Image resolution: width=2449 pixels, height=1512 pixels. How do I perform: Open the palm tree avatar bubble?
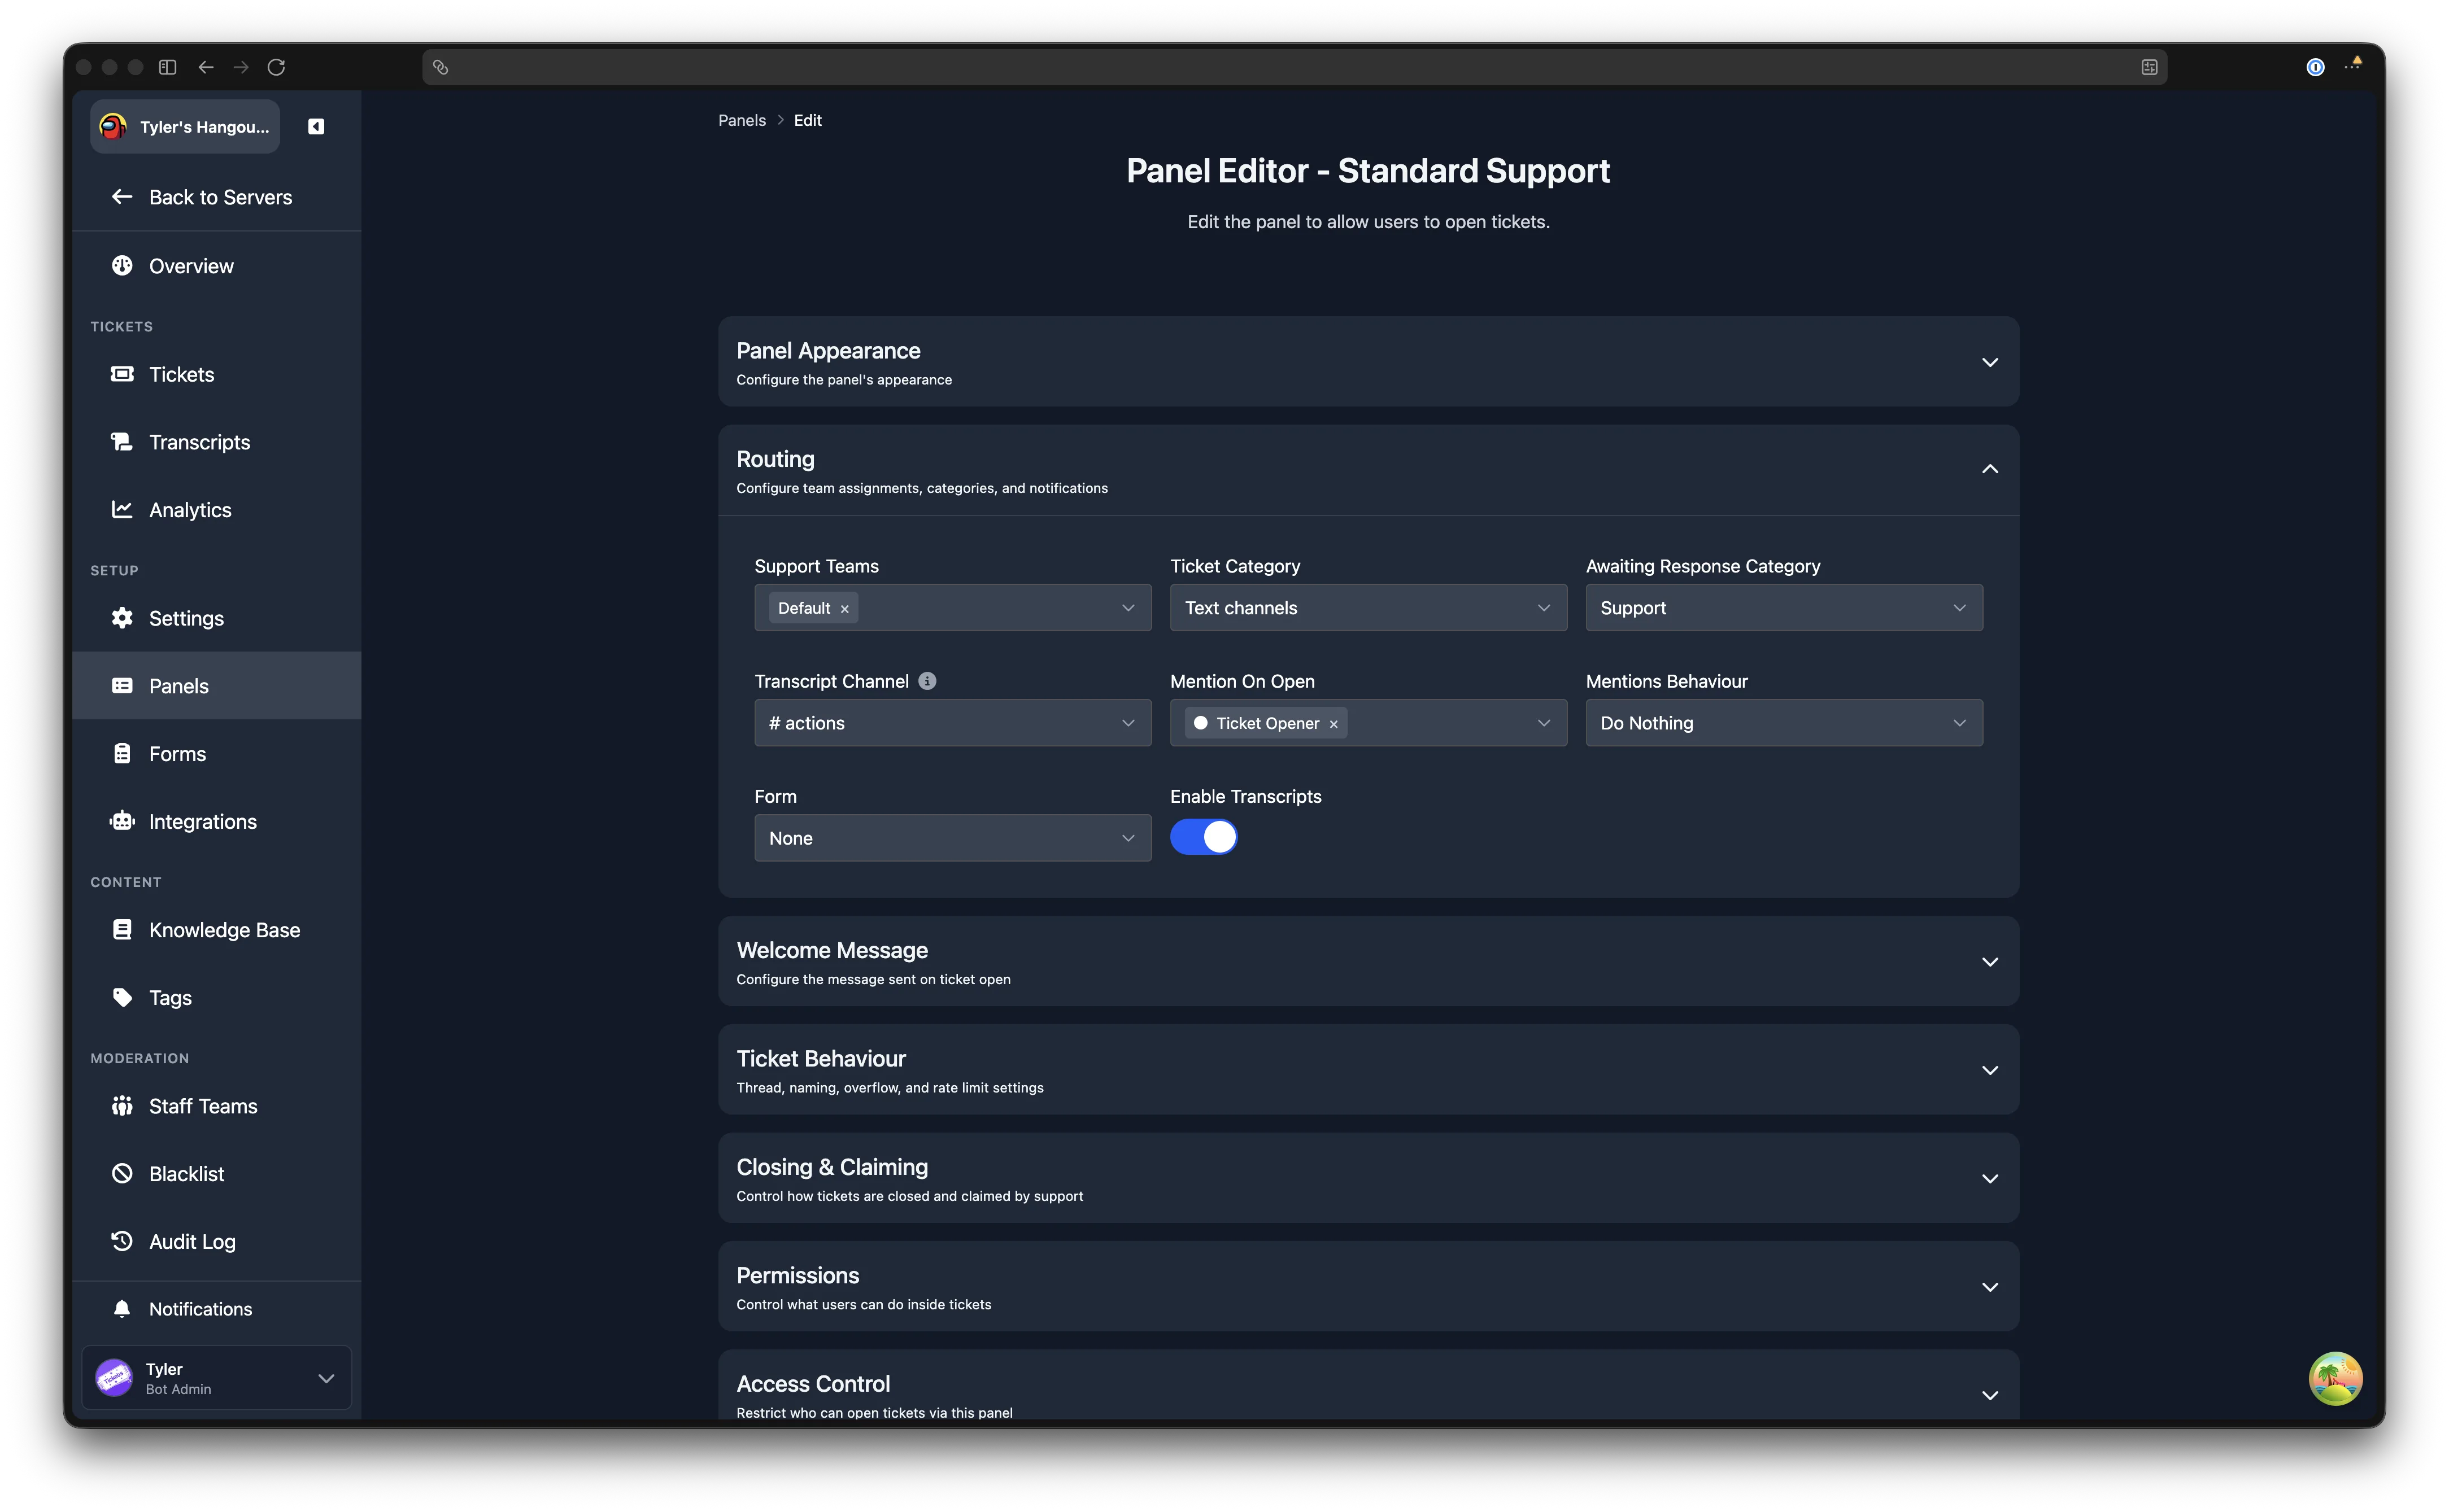point(2335,1378)
